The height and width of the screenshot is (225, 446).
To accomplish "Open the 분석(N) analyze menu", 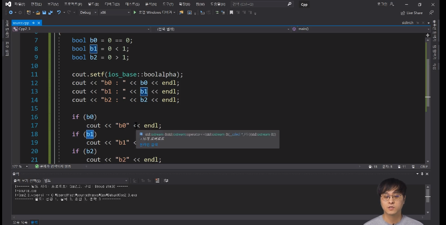I will [x=151, y=4].
